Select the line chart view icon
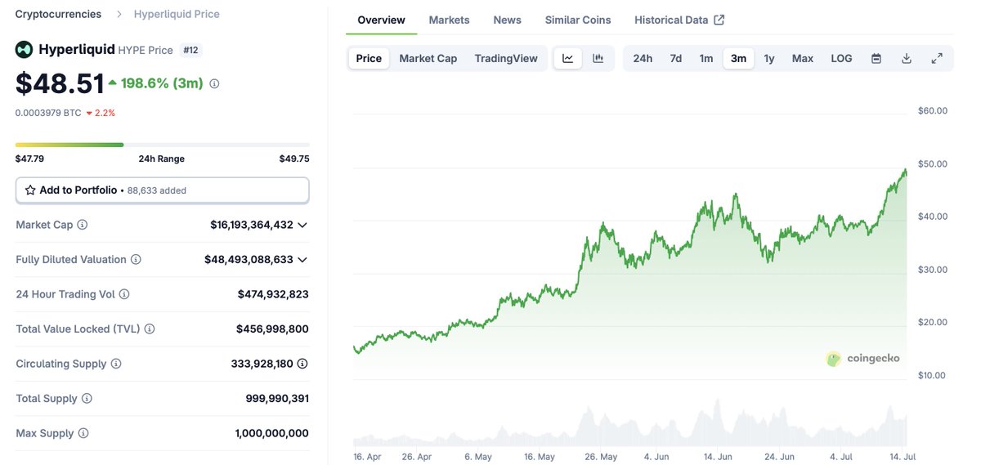The width and height of the screenshot is (981, 465). point(568,58)
